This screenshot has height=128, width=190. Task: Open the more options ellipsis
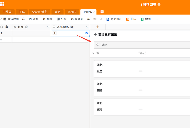point(156,19)
